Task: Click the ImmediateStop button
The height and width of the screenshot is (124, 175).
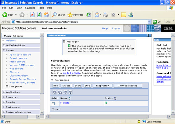Action: [128, 86]
